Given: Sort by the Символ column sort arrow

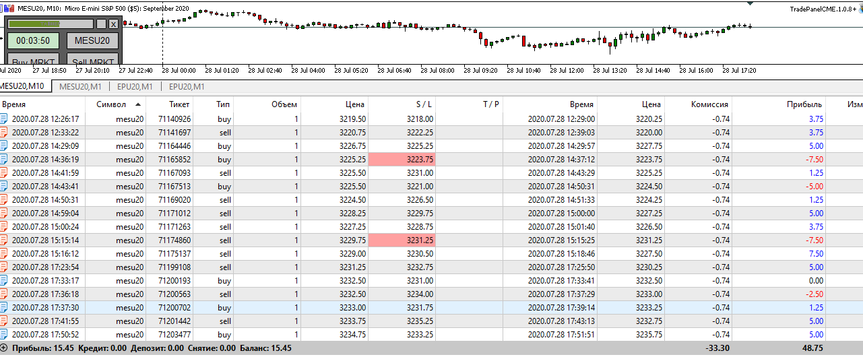Looking at the screenshot, I should point(139,104).
